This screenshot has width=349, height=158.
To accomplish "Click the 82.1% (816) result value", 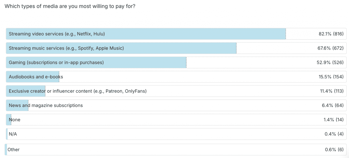I will click(x=331, y=34).
